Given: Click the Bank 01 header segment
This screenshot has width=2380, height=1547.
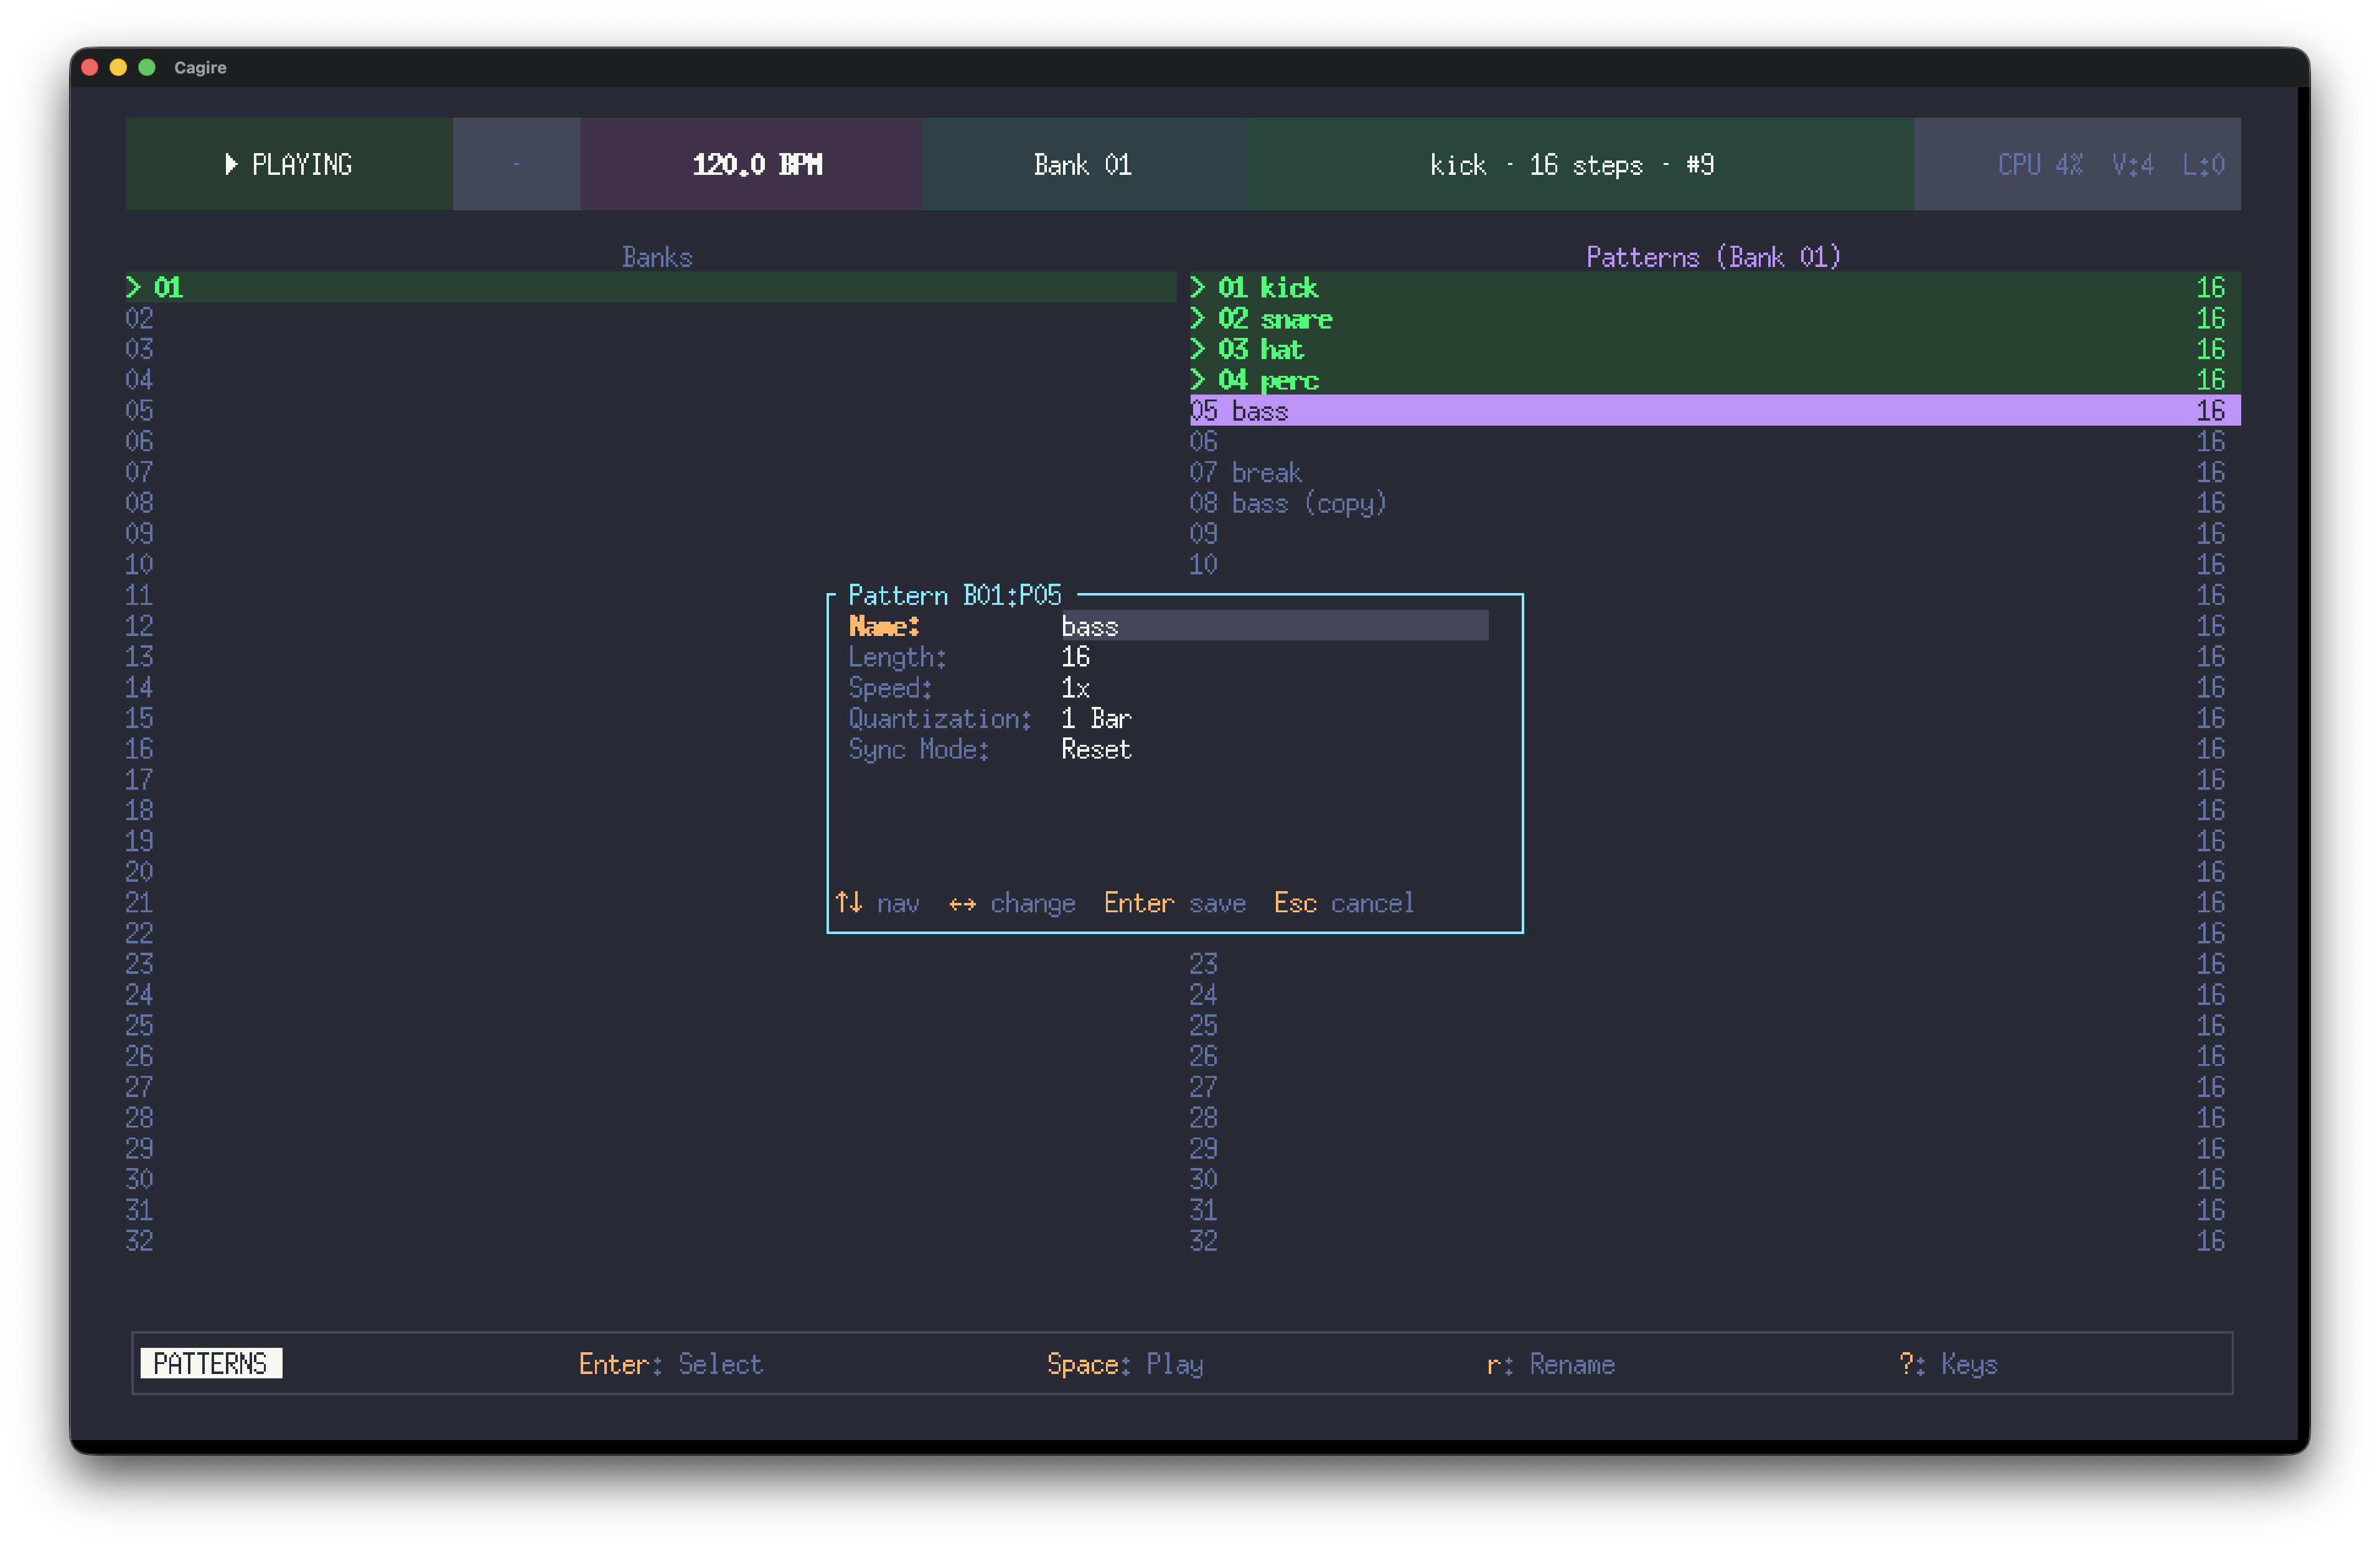Looking at the screenshot, I should point(1082,164).
